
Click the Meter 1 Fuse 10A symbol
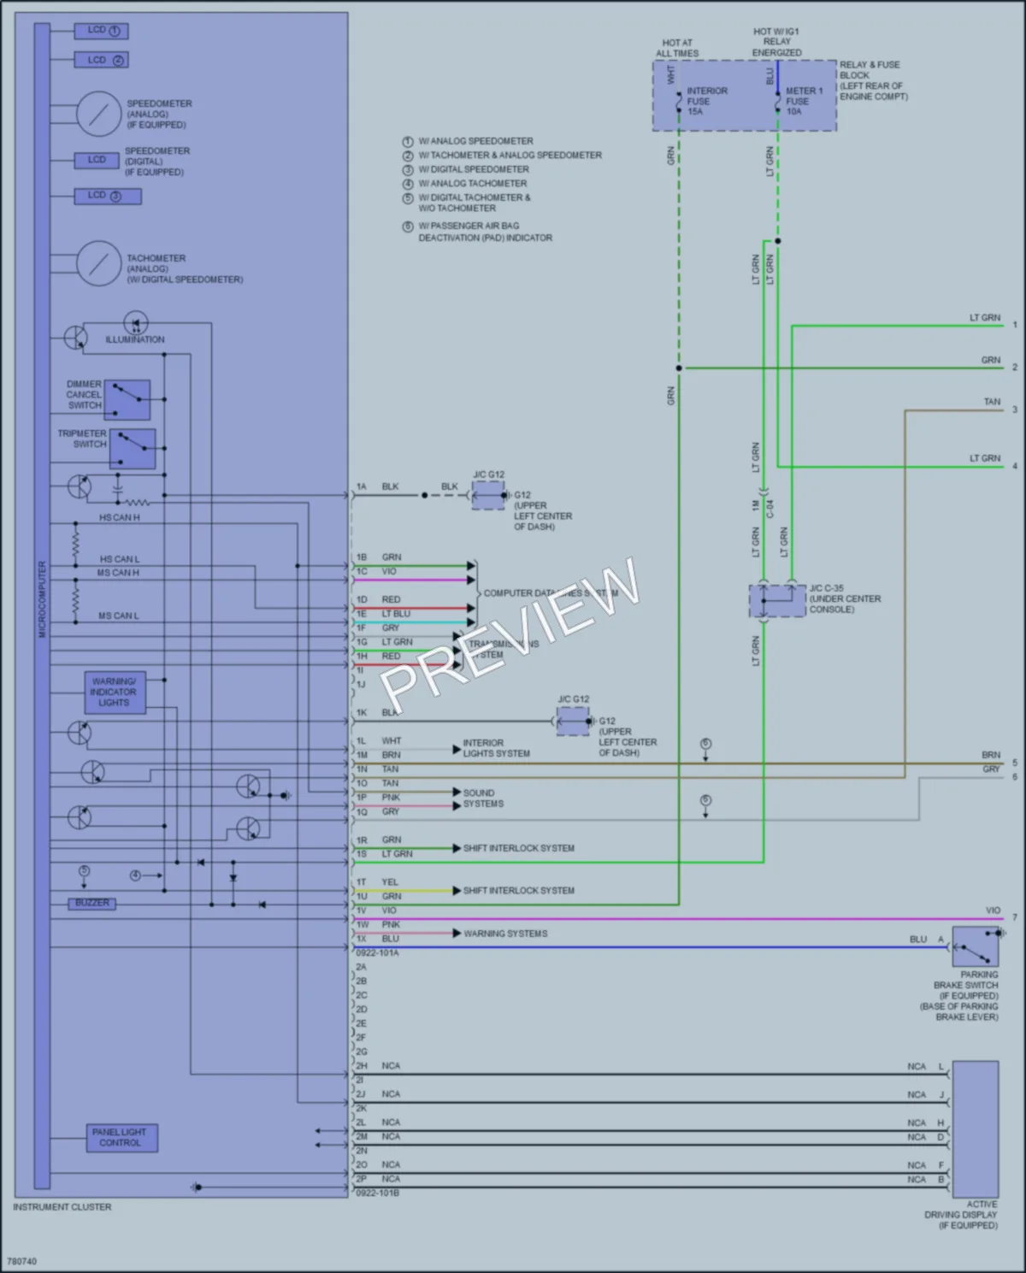click(777, 100)
